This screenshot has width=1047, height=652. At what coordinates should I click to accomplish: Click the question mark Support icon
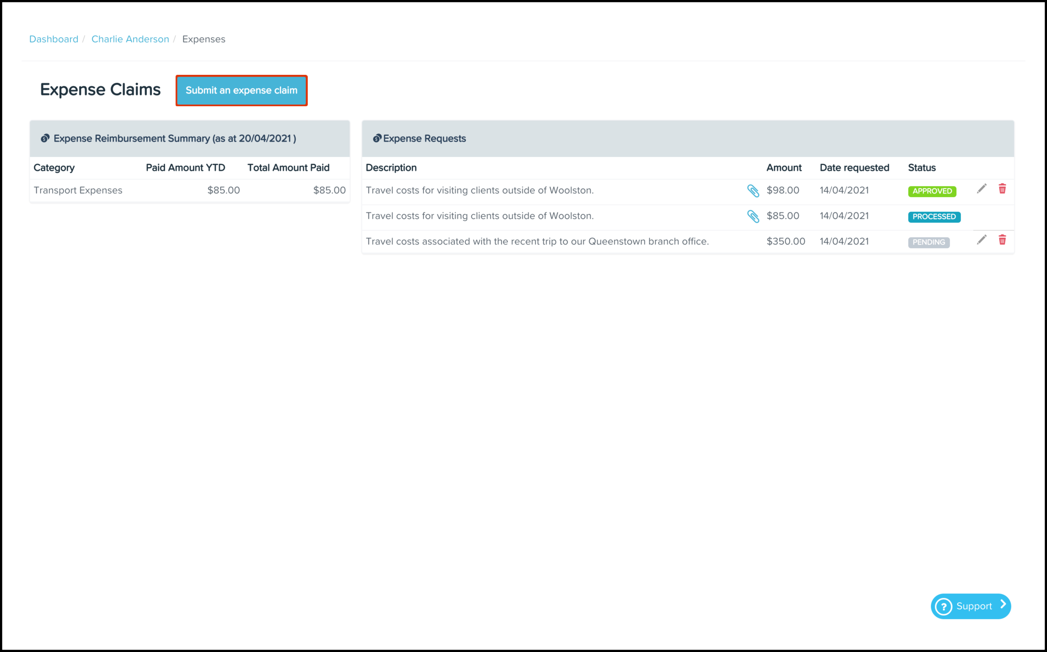point(944,606)
